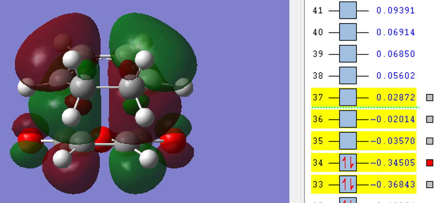Click the center red oxygen atom
The width and height of the screenshot is (438, 203).
103,139
